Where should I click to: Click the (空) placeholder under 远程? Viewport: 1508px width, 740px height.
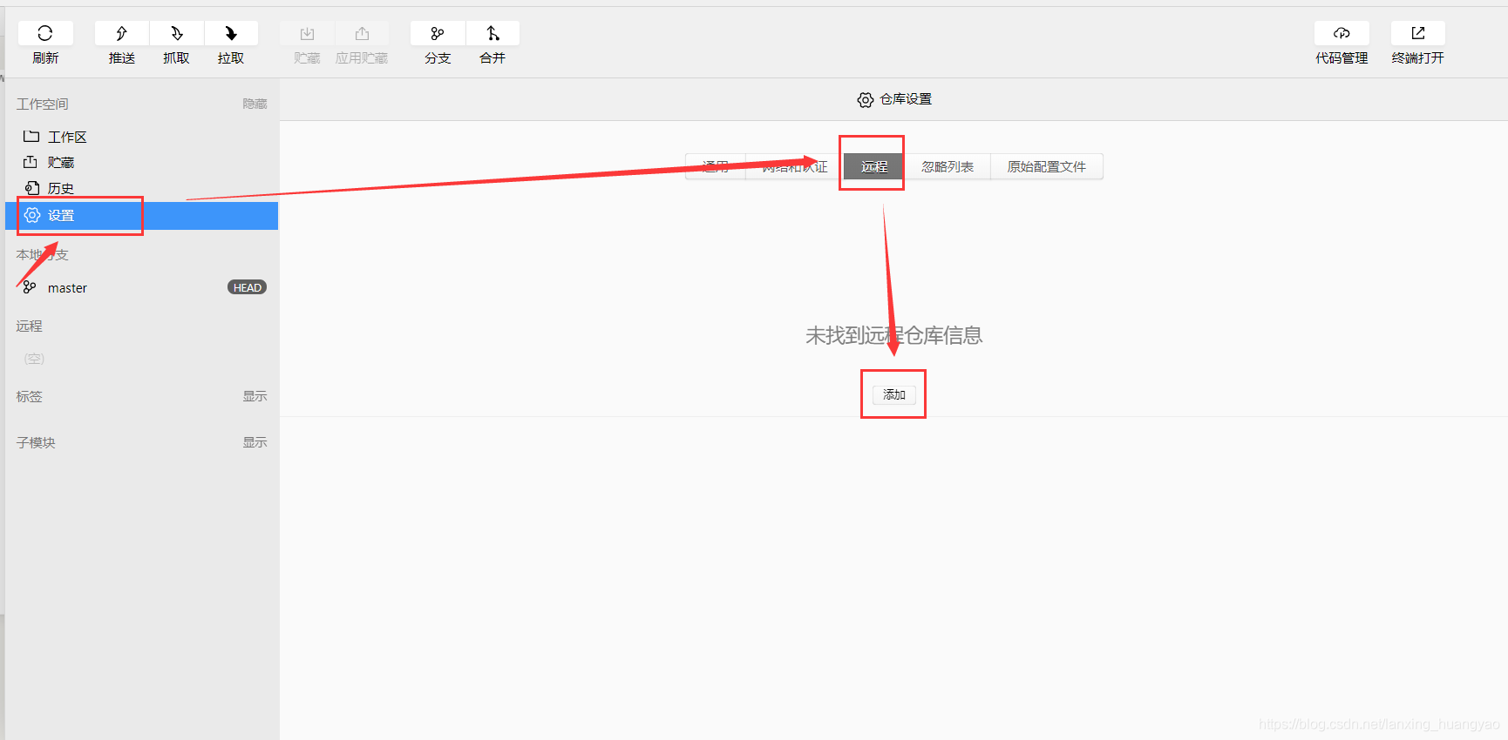point(34,359)
